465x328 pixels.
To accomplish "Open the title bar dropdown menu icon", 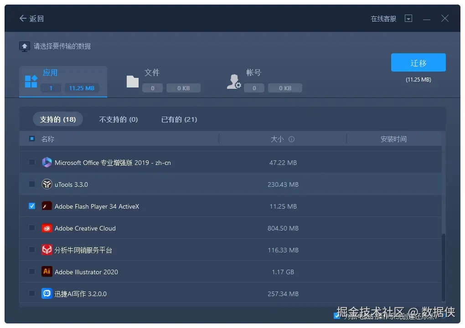I will click(408, 18).
